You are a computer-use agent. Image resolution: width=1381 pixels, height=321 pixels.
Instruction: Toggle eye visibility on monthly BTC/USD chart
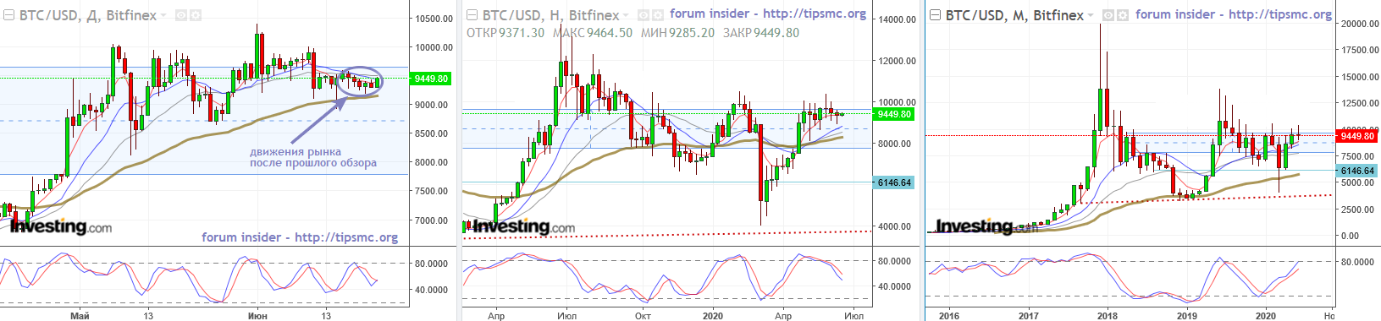point(1108,15)
